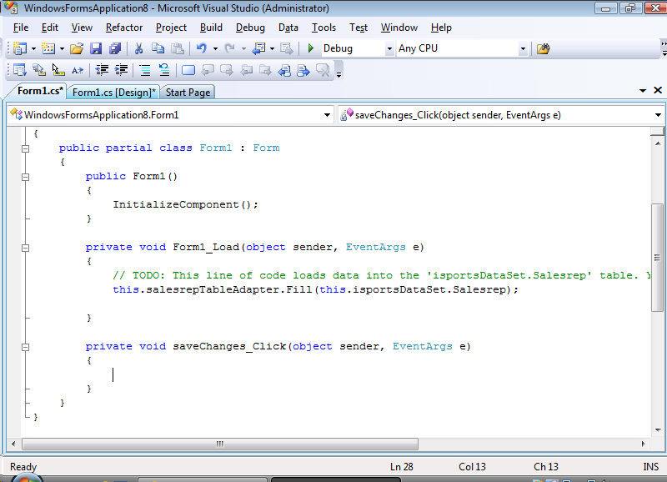Close the active document with the X
The width and height of the screenshot is (667, 482).
[x=658, y=90]
